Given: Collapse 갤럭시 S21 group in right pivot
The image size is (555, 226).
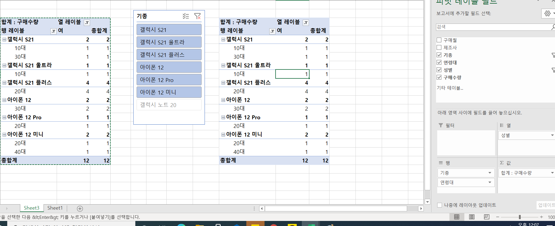Looking at the screenshot, I should click(223, 39).
